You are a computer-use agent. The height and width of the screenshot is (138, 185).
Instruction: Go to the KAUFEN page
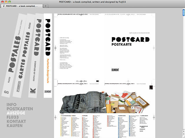14,126
